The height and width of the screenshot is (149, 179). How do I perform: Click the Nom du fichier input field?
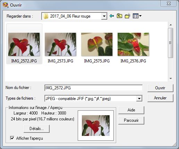[x=93, y=88]
